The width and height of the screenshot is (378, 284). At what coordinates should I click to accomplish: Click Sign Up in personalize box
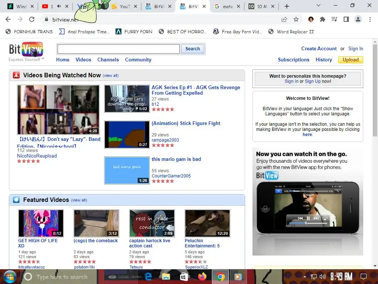click(x=313, y=81)
